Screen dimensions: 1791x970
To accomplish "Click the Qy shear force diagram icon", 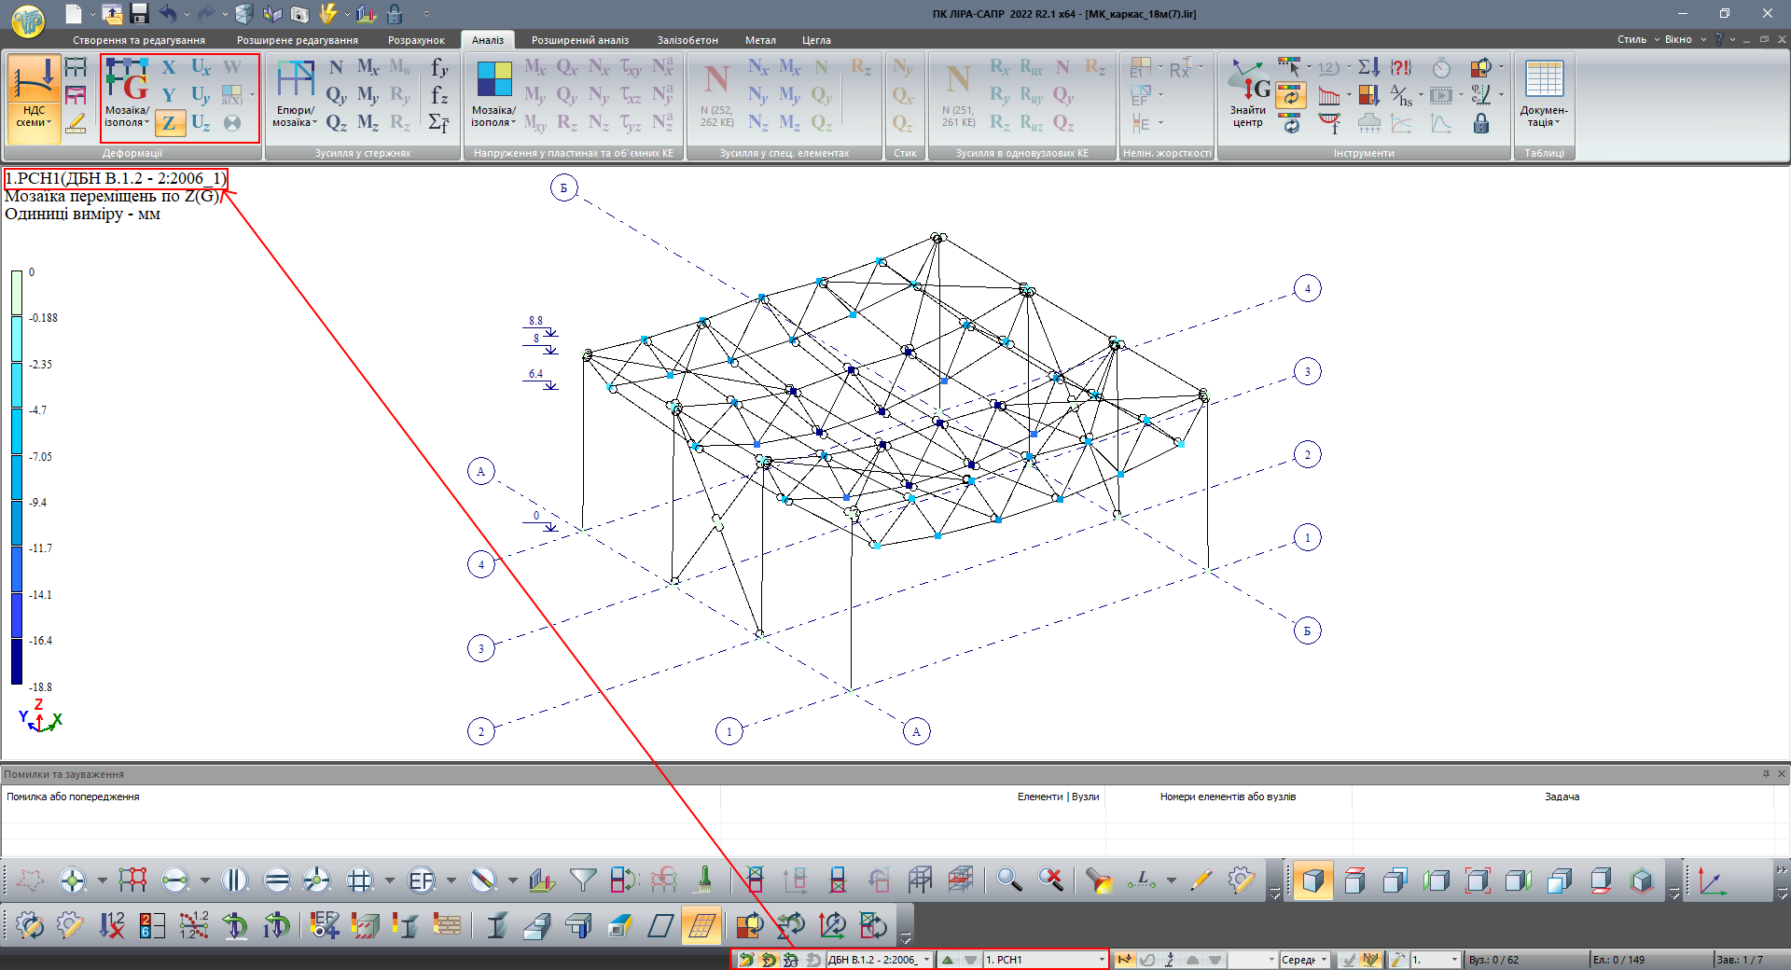I will pyautogui.click(x=336, y=95).
